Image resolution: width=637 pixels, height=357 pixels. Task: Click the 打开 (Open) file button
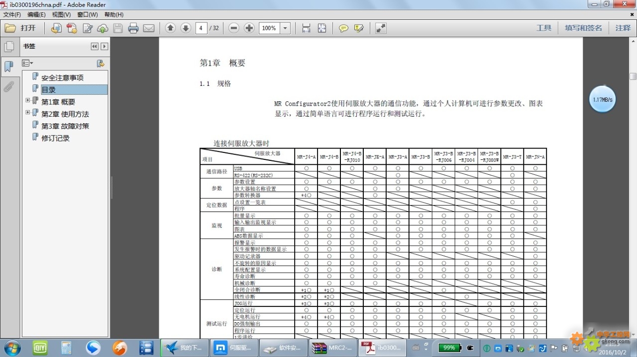coord(20,28)
